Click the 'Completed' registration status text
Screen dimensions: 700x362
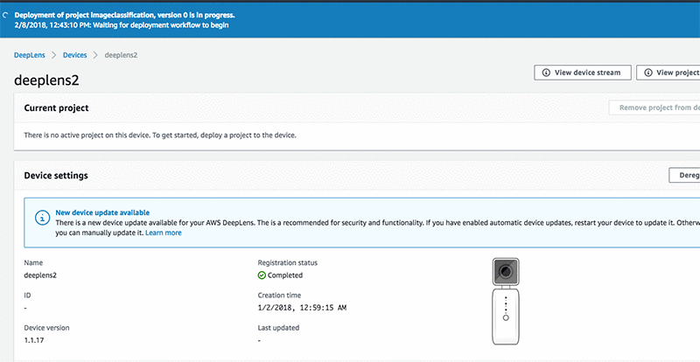(x=285, y=275)
